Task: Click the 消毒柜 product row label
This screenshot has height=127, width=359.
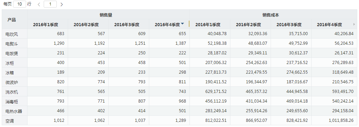Action: (x=12, y=102)
